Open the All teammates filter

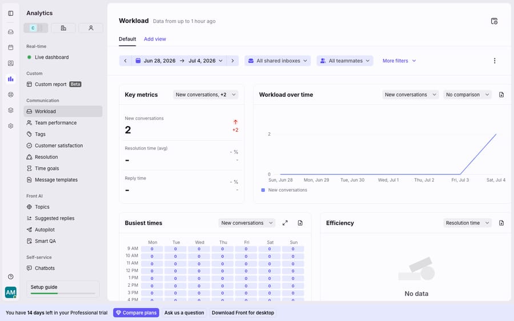click(x=345, y=61)
